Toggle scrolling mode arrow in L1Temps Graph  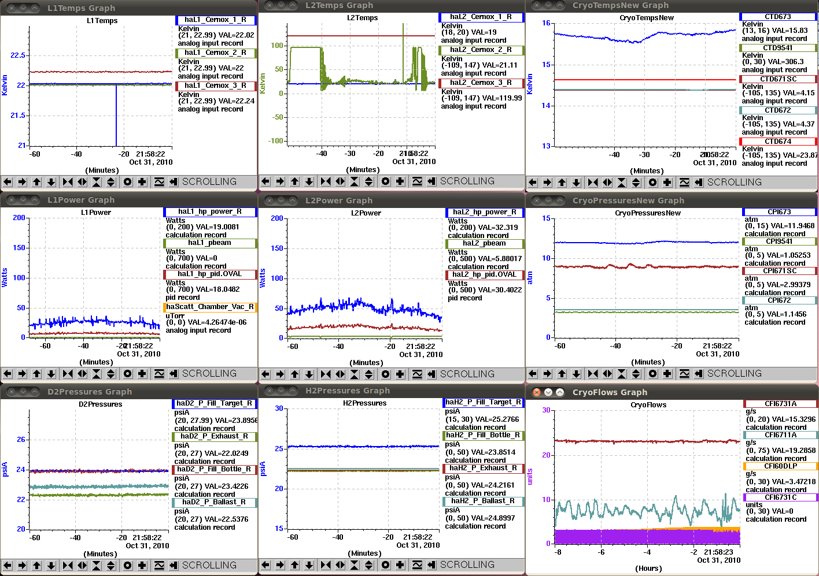(174, 182)
